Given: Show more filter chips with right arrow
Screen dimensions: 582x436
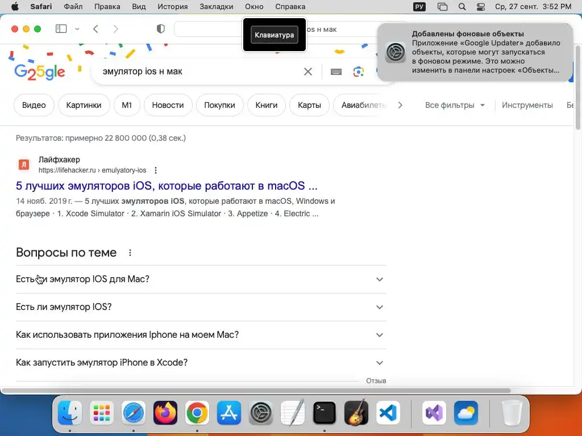Looking at the screenshot, I should point(400,105).
